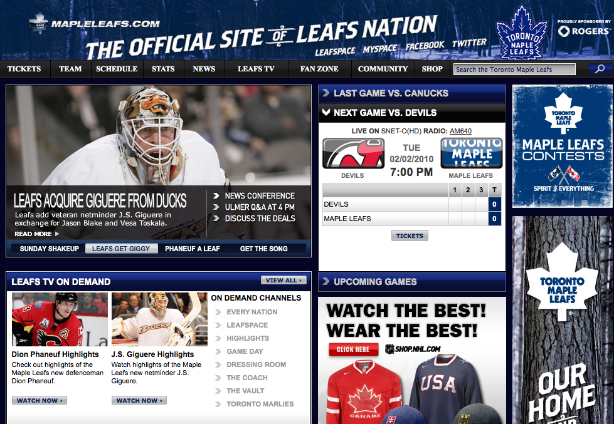This screenshot has width=614, height=424.
Task: Open the Dion Phaneuf Highlights video thumbnail
Action: pos(60,319)
